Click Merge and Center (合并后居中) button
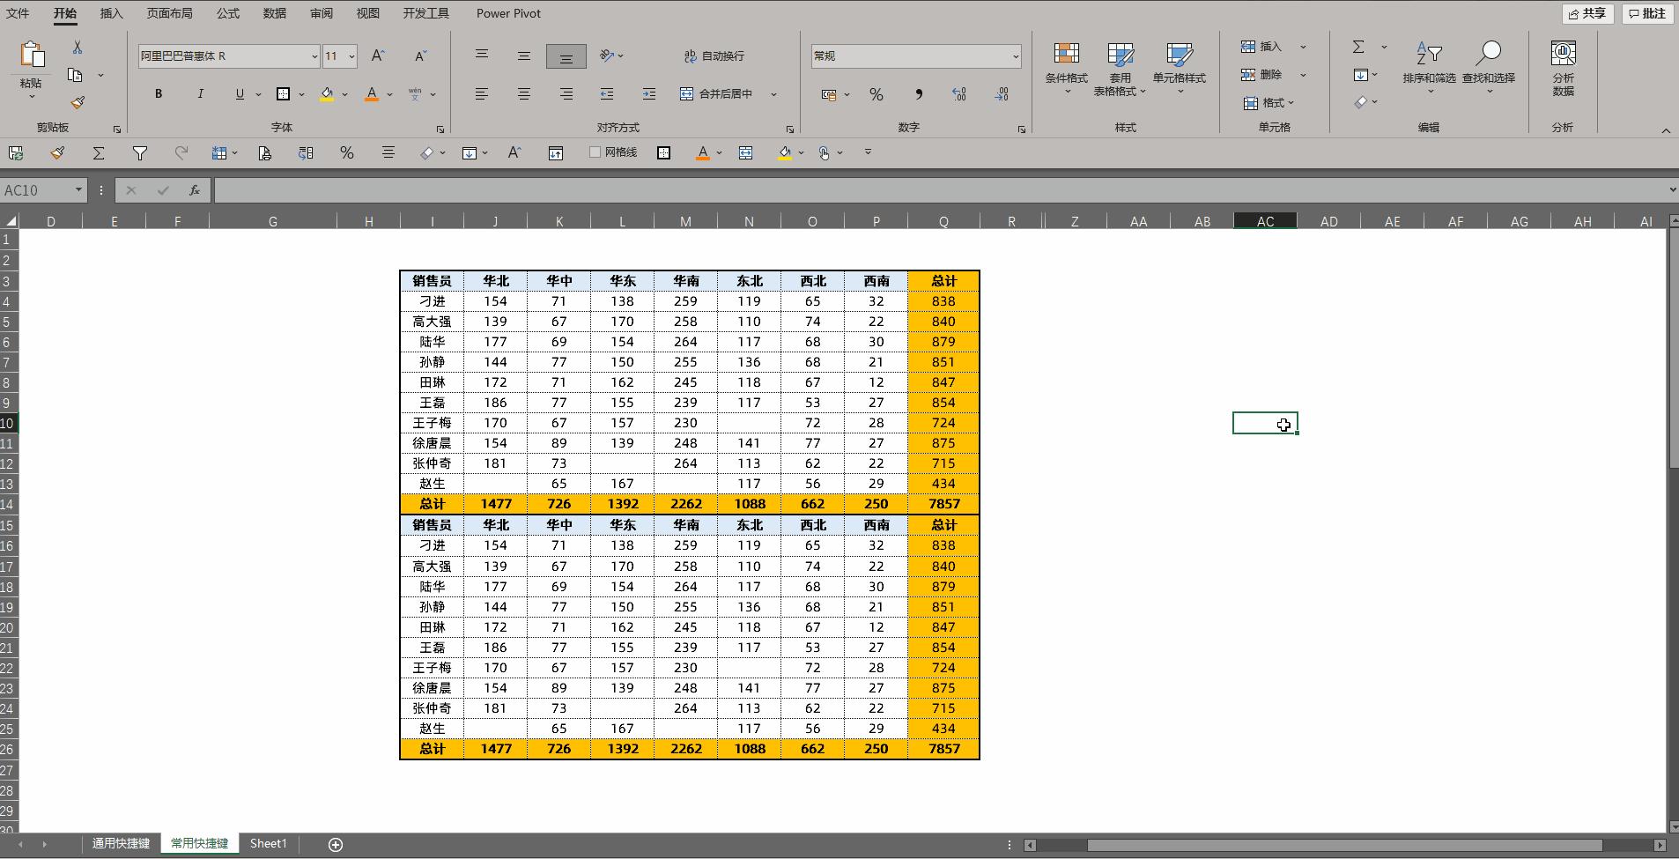Viewport: 1679px width, 859px height. pyautogui.click(x=717, y=93)
